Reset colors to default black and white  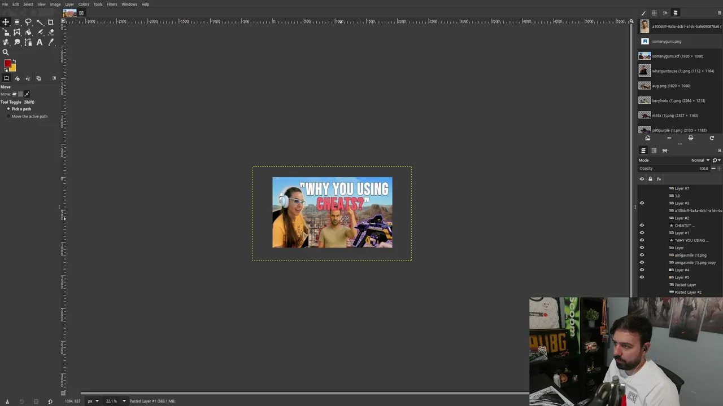click(5, 70)
